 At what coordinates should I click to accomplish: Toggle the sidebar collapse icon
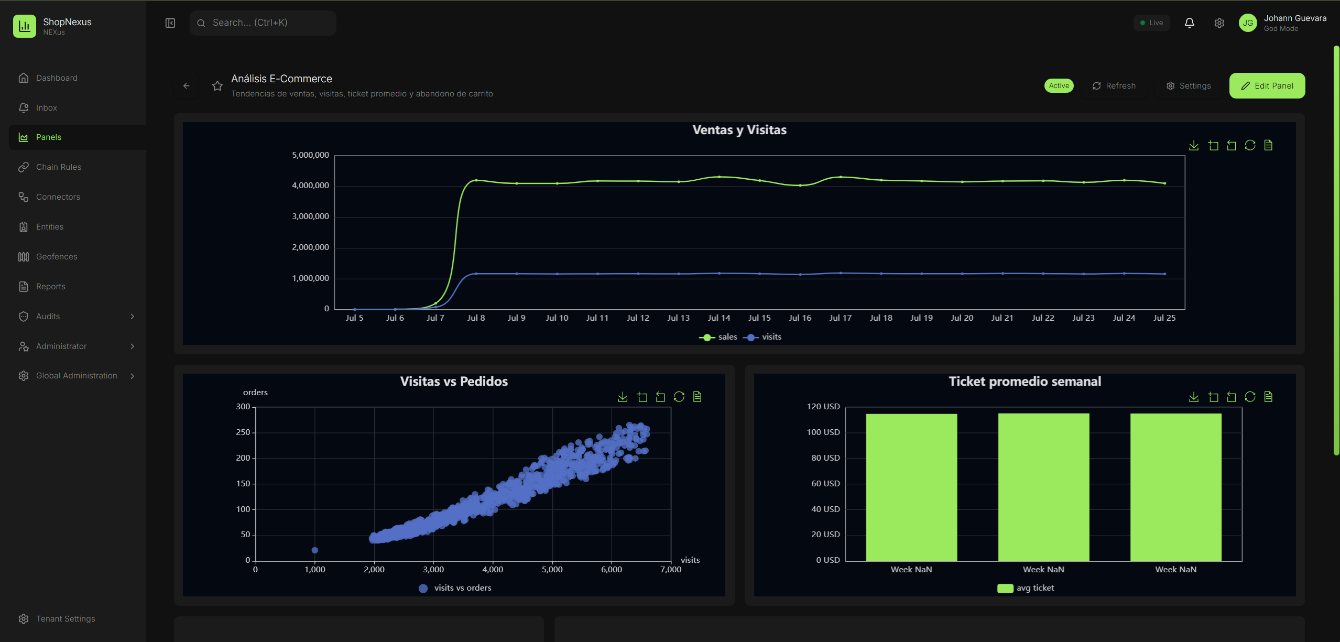tap(170, 23)
